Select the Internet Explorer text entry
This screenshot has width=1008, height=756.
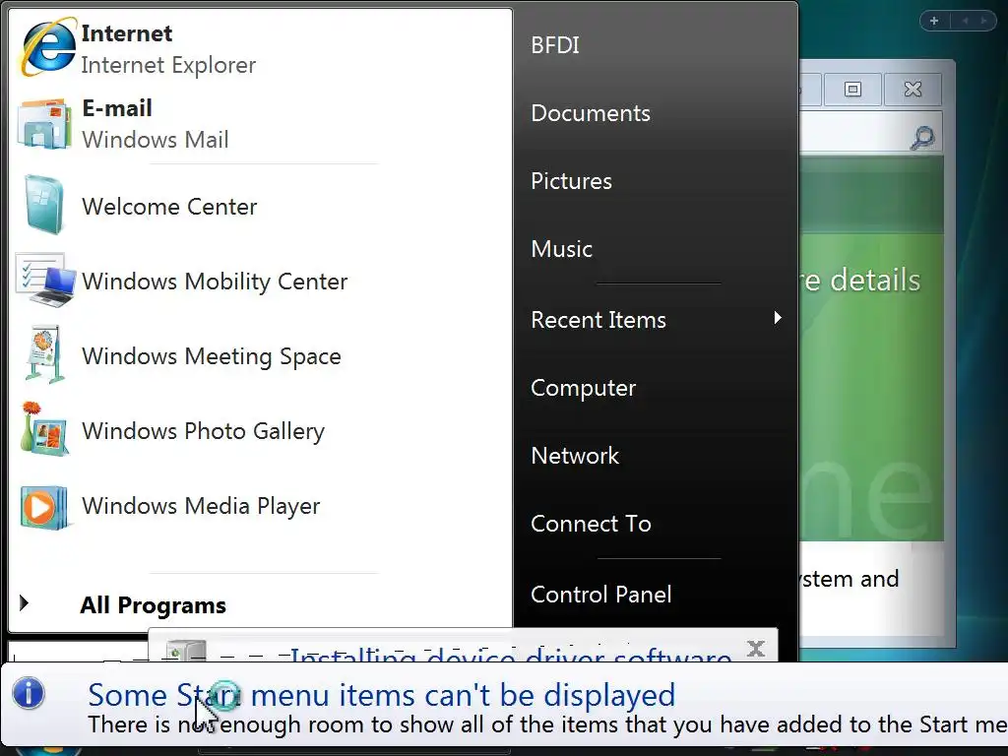point(167,49)
